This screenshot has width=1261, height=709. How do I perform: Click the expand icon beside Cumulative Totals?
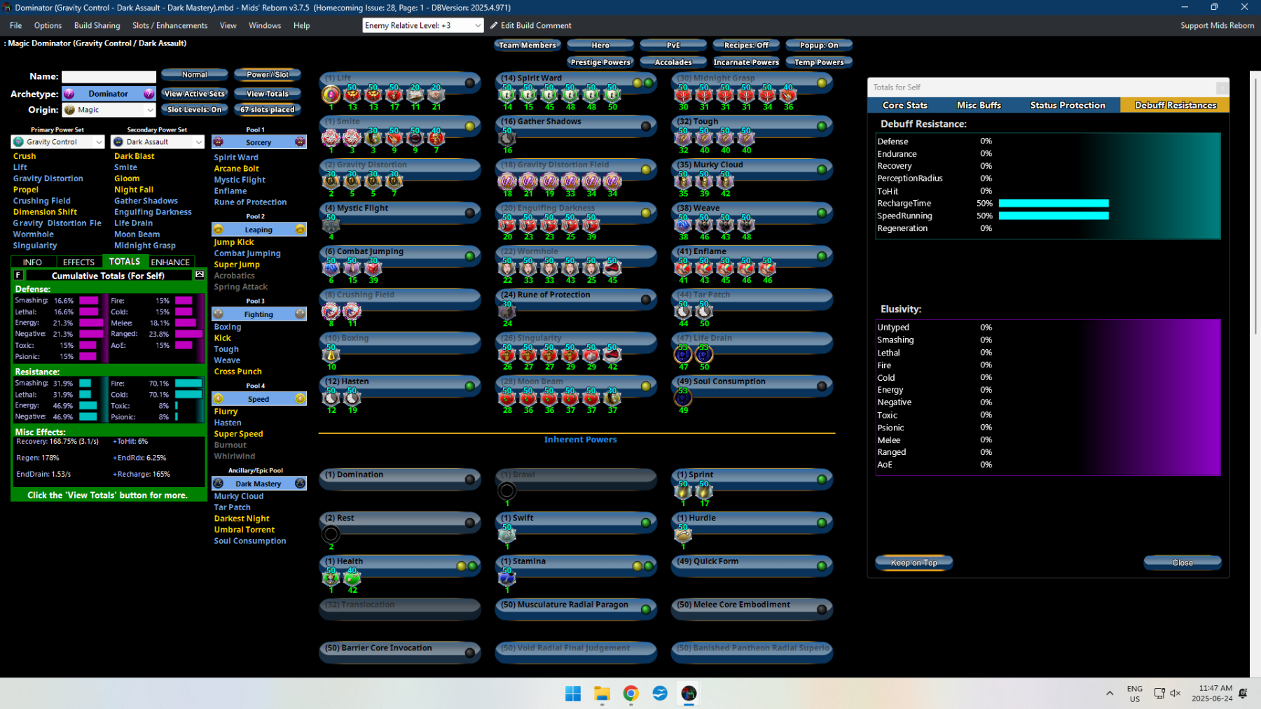click(x=200, y=275)
